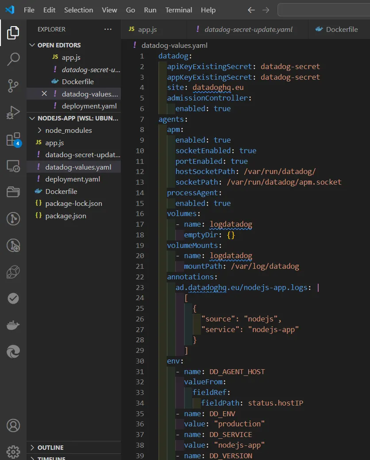
Task: Select deployment.yaml in Open Editors
Action: 74,106
